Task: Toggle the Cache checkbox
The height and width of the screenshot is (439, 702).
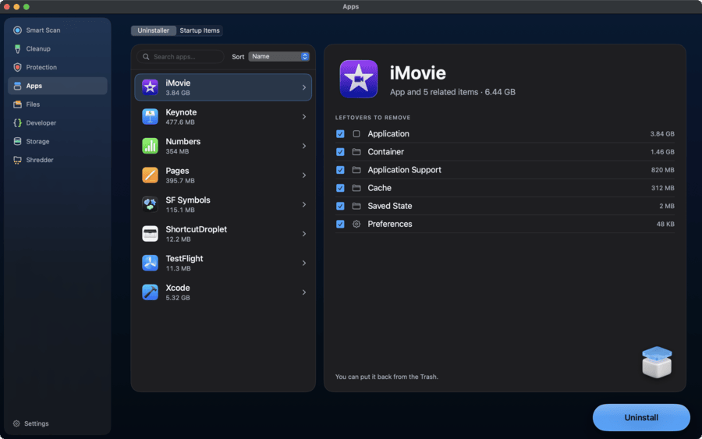Action: coord(340,188)
